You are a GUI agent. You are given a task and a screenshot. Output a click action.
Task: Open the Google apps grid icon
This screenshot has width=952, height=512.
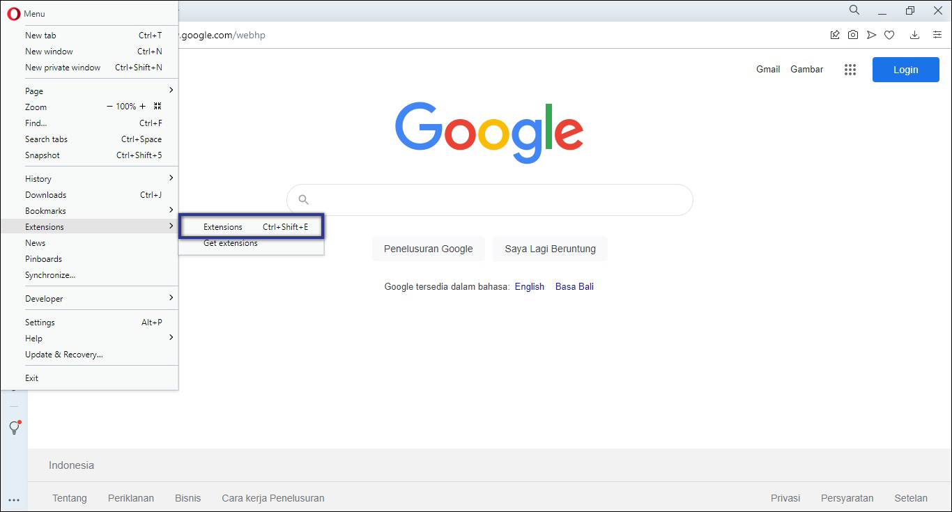coord(850,70)
